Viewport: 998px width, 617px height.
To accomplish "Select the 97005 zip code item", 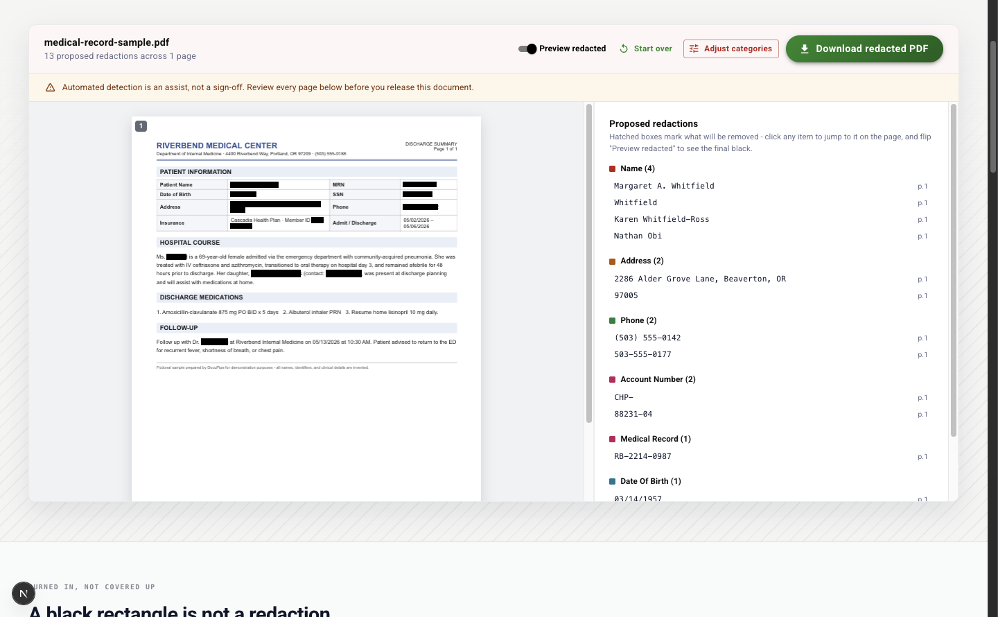I will [771, 295].
